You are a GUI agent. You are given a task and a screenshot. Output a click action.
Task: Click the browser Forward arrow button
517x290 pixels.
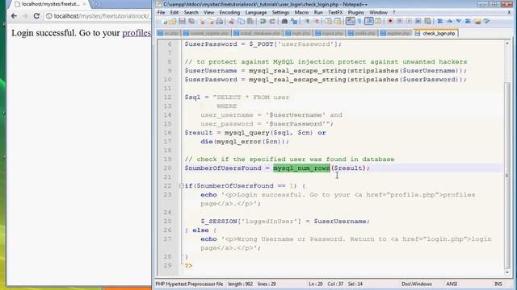[x=25, y=16]
